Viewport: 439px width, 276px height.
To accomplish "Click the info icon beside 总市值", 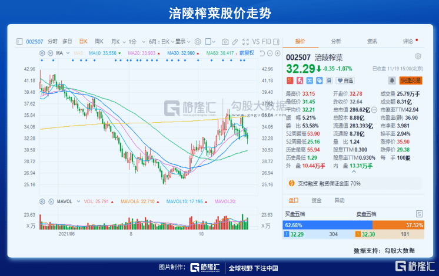I will 374,110.
